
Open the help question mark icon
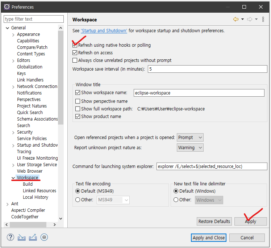click(x=11, y=237)
